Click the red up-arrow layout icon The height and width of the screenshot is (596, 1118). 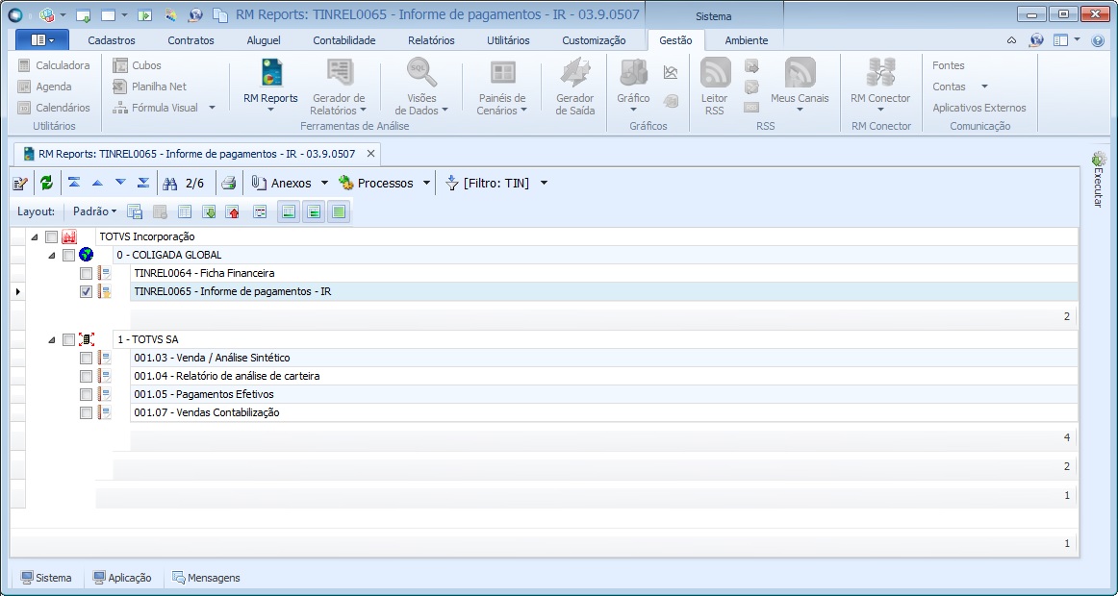(x=233, y=211)
